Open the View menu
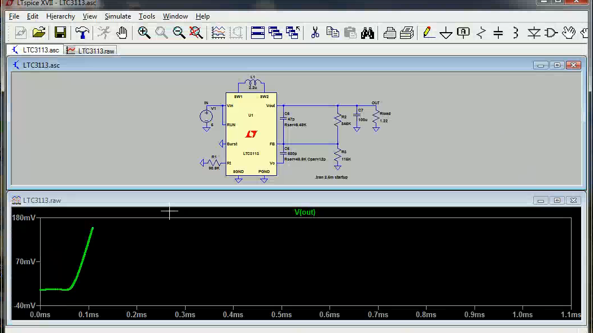The width and height of the screenshot is (593, 333). (90, 16)
